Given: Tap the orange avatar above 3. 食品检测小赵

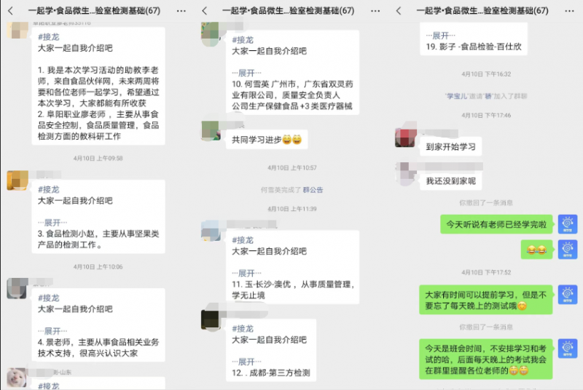Looking at the screenshot, I should pyautogui.click(x=17, y=180).
